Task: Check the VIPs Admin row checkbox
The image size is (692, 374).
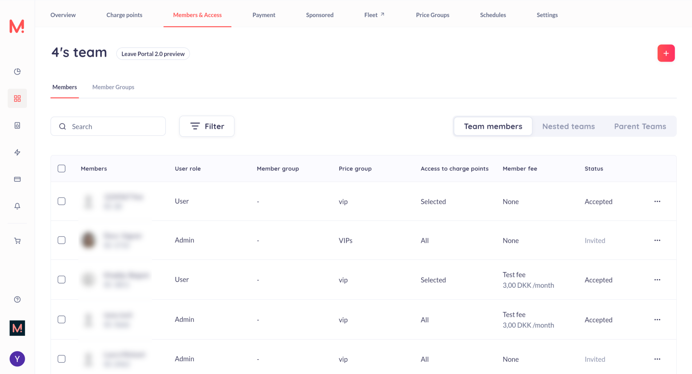Action: coord(62,240)
